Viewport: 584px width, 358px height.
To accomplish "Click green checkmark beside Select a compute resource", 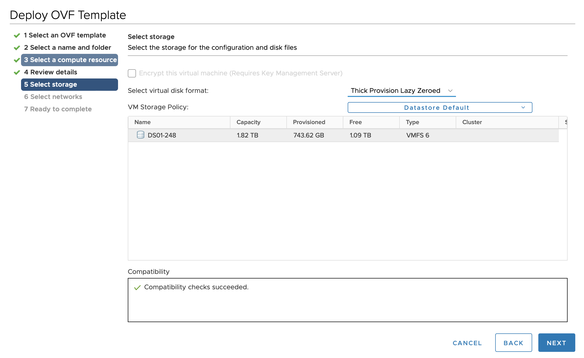I will [x=17, y=60].
